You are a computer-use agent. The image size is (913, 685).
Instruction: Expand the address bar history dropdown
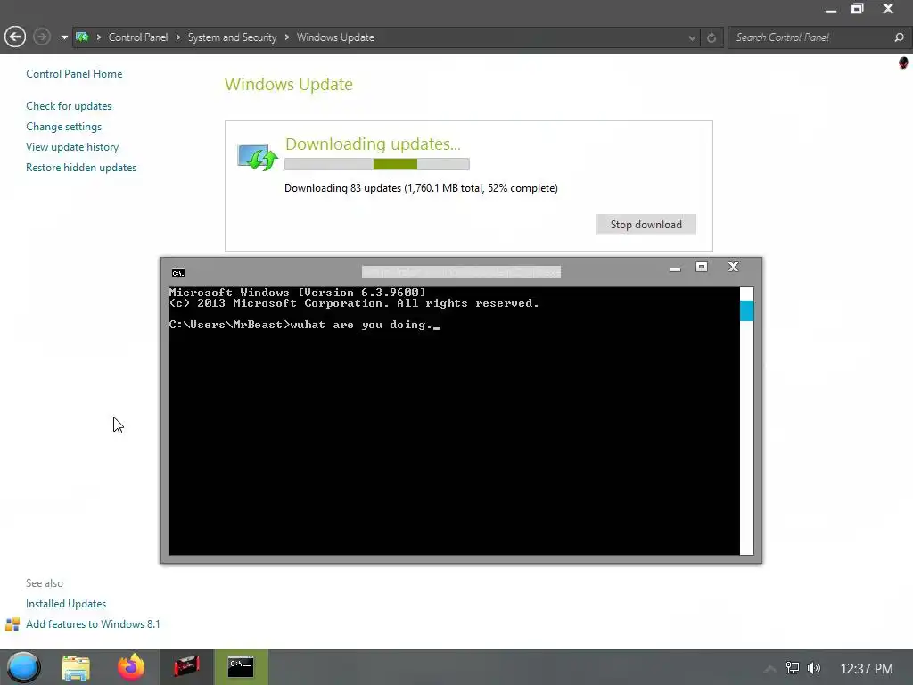(692, 37)
